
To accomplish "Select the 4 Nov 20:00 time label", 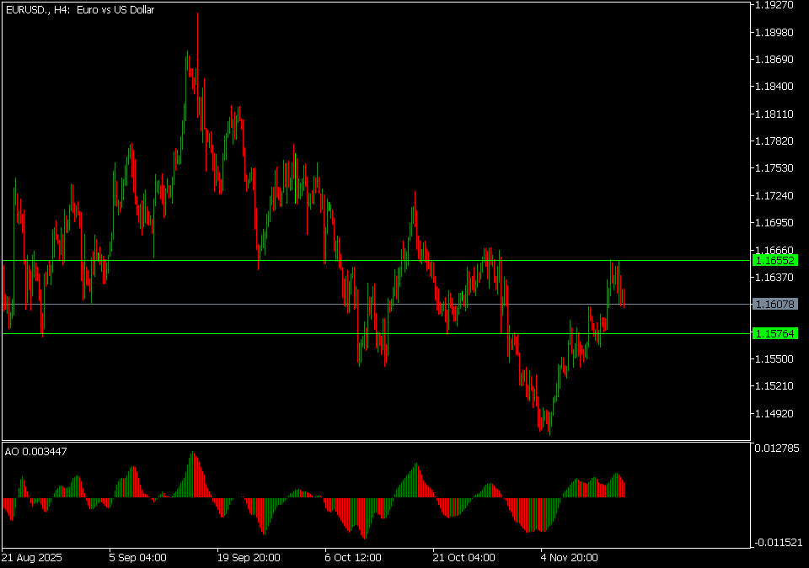I will 570,557.
